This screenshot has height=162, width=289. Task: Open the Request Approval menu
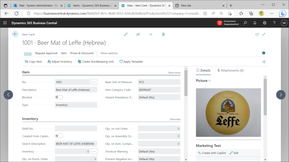(x=46, y=53)
